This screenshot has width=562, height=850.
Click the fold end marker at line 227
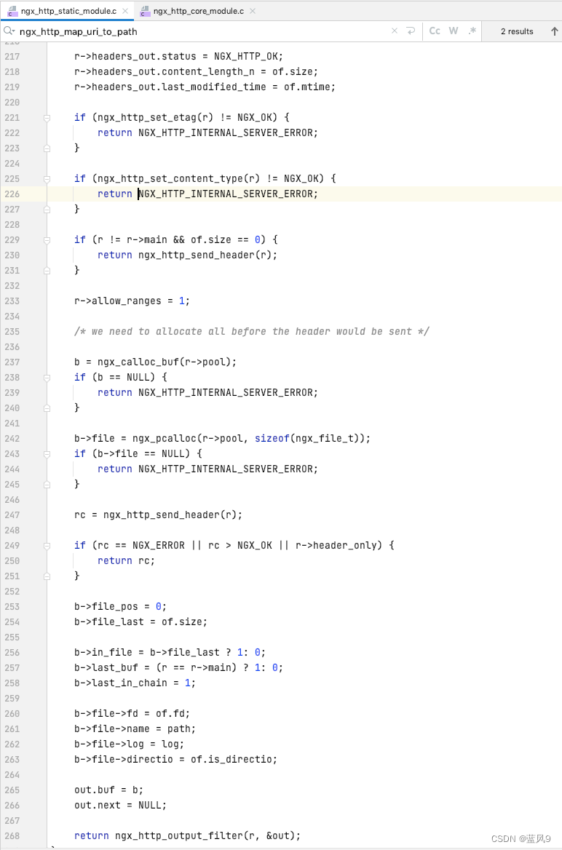click(47, 210)
